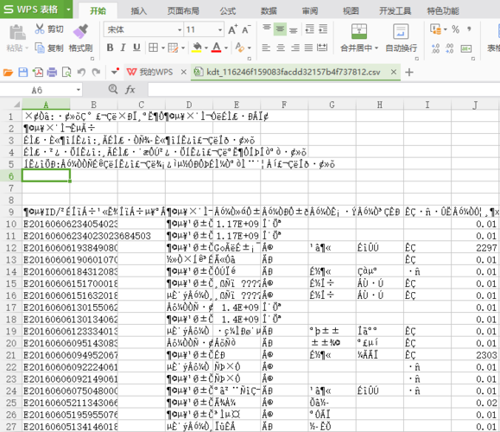500x432 pixels.
Task: Click the Export to PDF icon
Action: click(x=38, y=73)
